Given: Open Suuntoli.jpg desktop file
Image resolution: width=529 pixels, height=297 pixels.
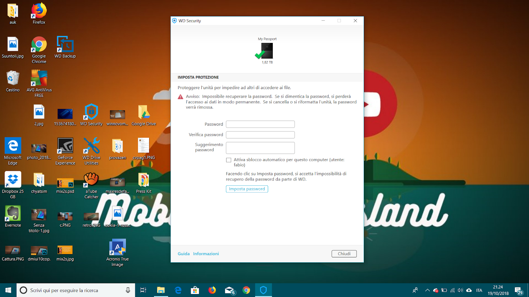Looking at the screenshot, I should pos(13,47).
